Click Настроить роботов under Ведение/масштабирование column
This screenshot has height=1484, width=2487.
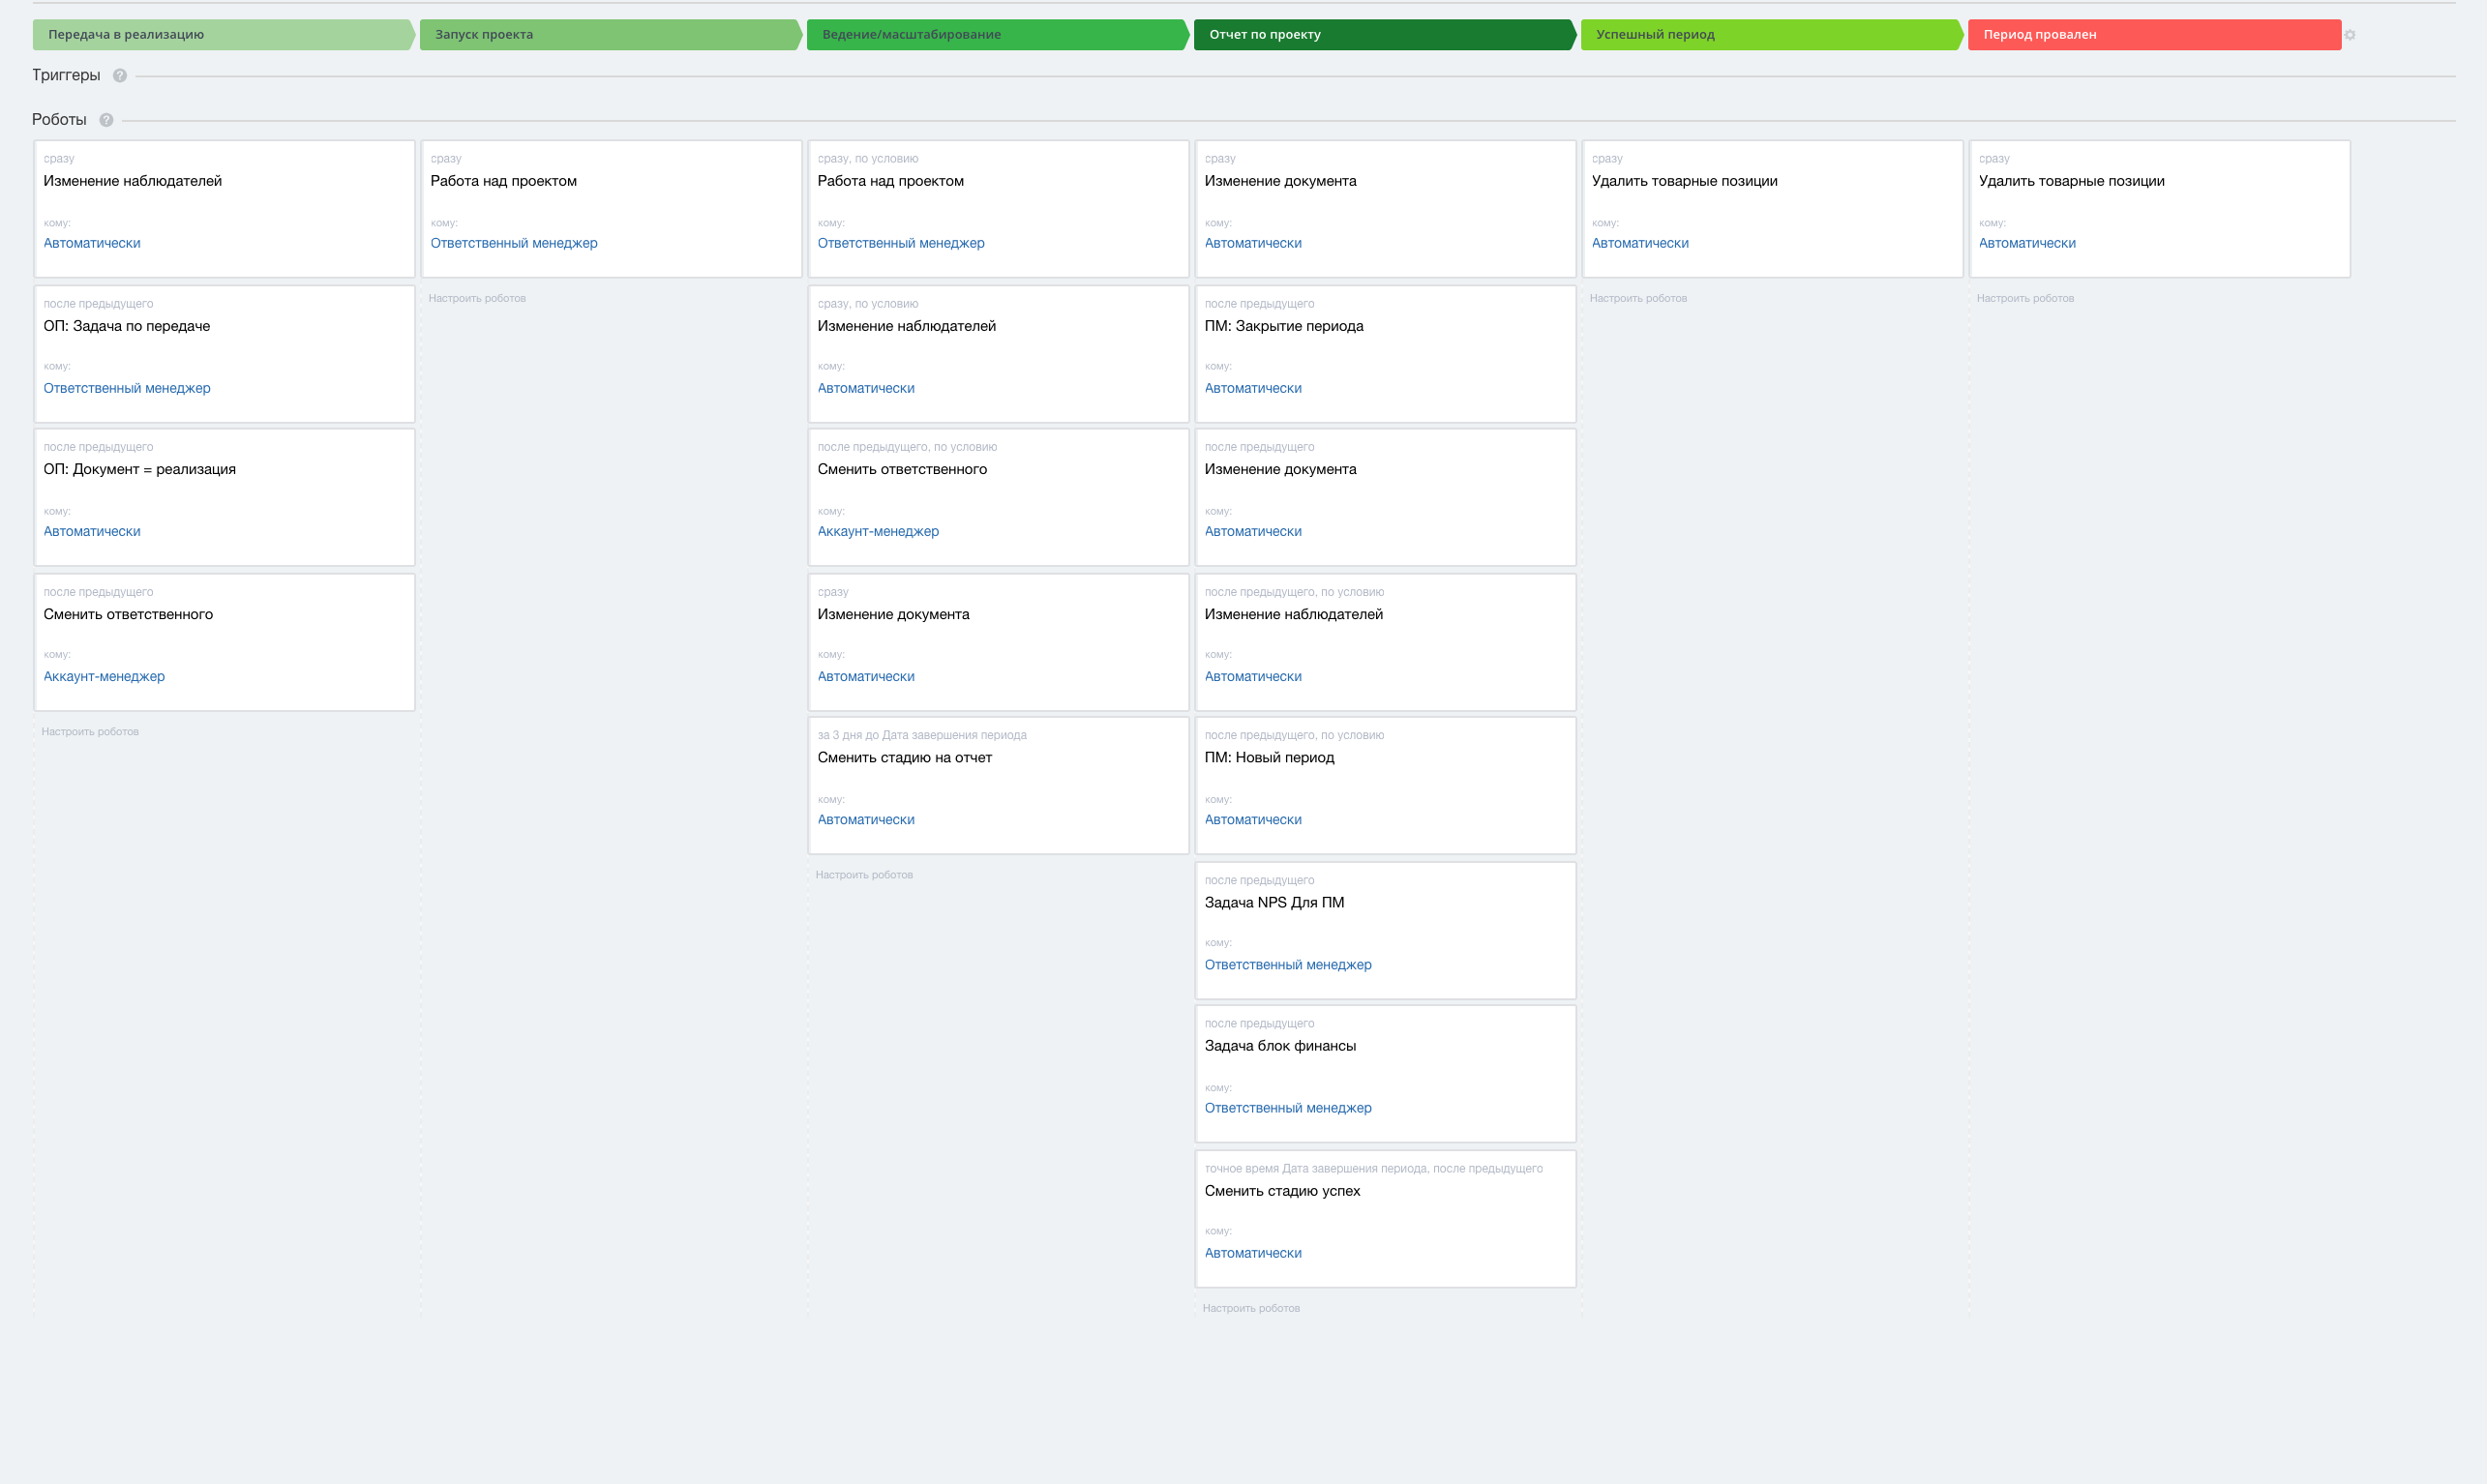click(864, 875)
